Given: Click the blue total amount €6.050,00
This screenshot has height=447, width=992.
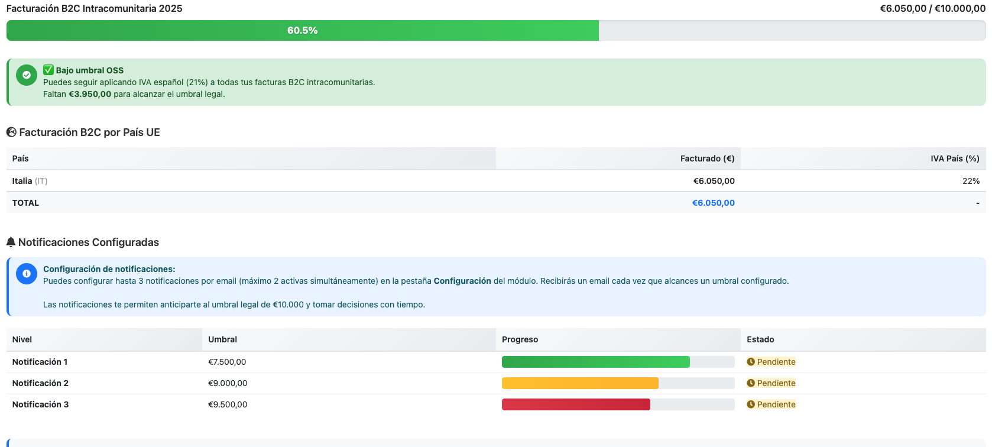Looking at the screenshot, I should [x=713, y=203].
